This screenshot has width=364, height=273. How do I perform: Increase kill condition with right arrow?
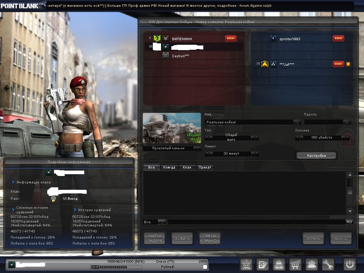click(x=346, y=138)
